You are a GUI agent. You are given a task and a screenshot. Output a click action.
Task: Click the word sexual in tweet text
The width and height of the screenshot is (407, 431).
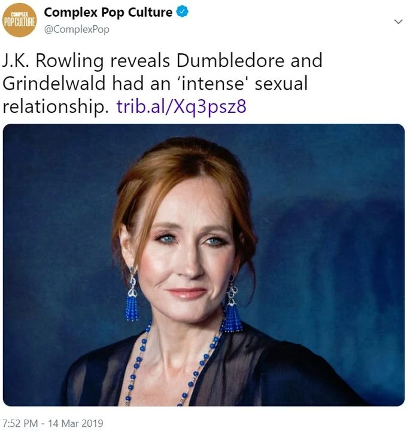281,84
